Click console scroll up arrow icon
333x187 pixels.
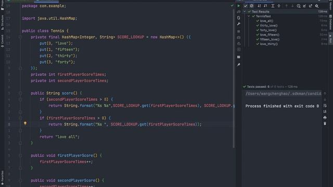tap(325, 94)
